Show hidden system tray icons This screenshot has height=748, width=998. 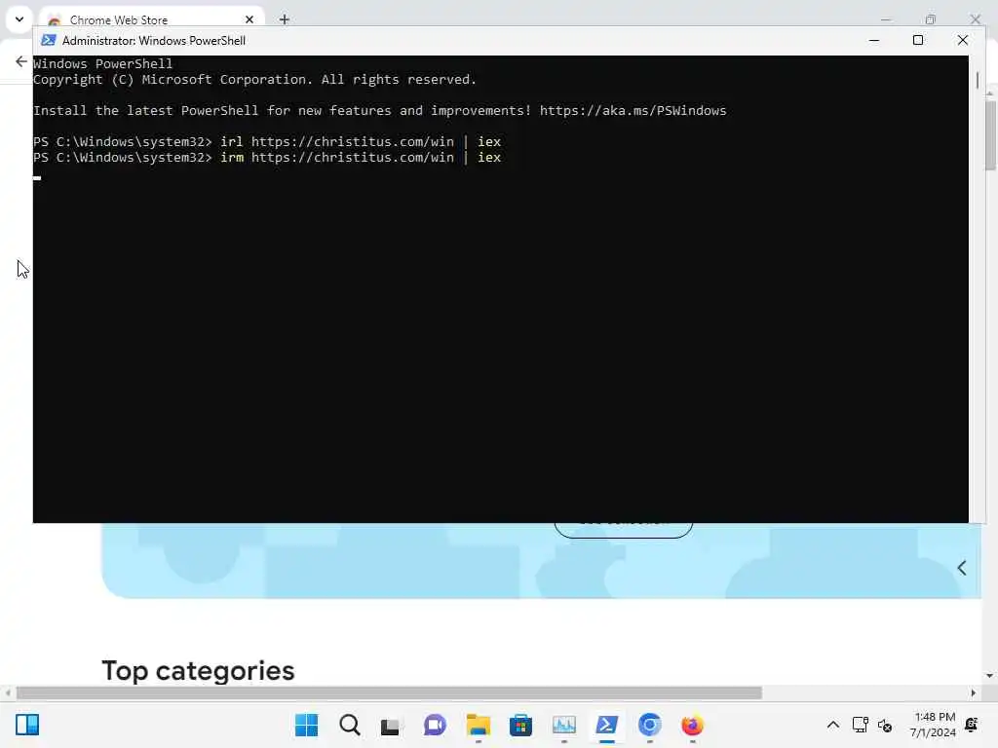pyautogui.click(x=832, y=725)
